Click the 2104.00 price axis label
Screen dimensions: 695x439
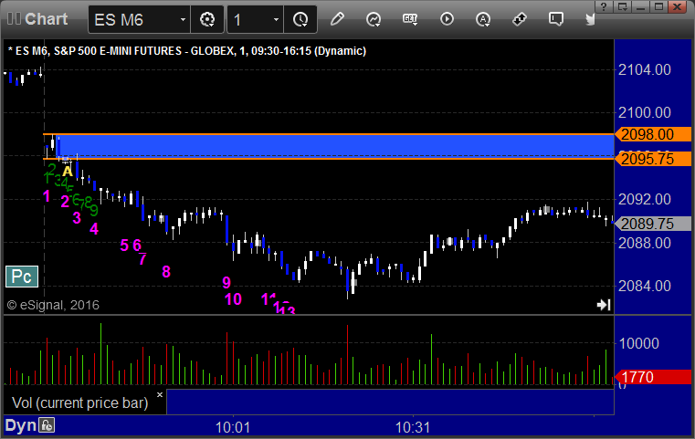click(x=645, y=69)
